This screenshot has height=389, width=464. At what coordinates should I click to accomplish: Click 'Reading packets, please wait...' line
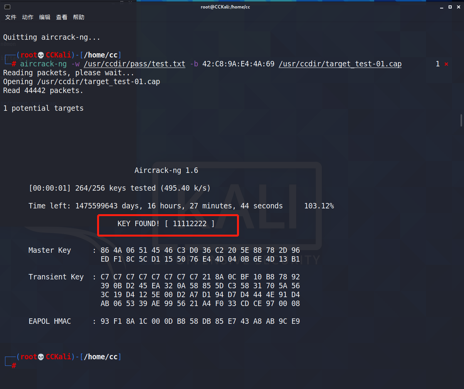coord(69,73)
